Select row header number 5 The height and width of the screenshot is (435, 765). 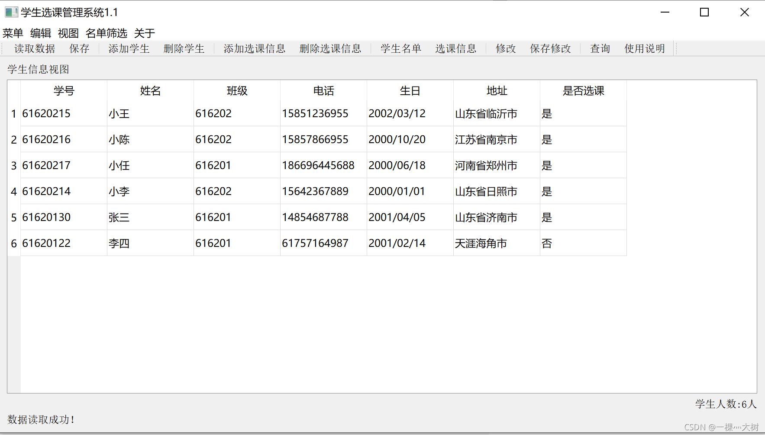(14, 217)
